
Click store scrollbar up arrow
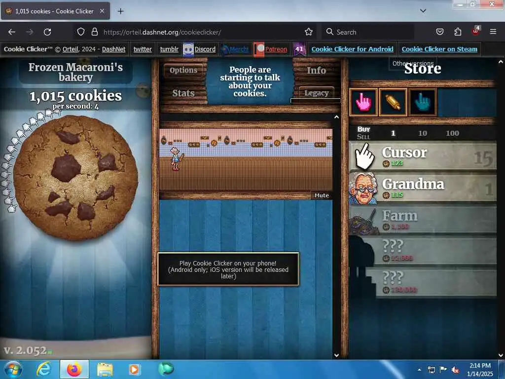pyautogui.click(x=501, y=62)
